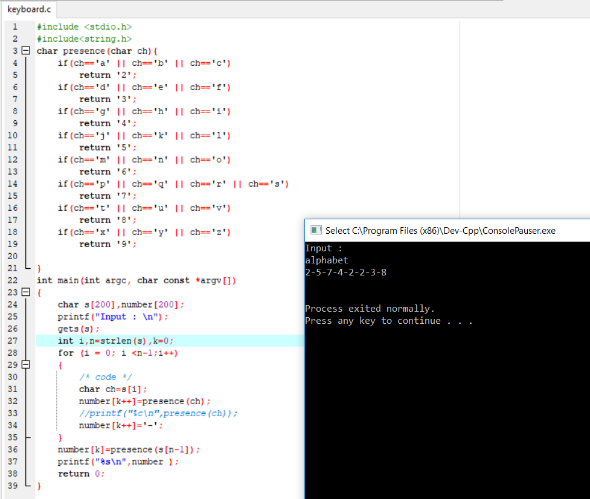The height and width of the screenshot is (499, 590).
Task: Collapse the main function fold at line 23
Action: [x=25, y=292]
